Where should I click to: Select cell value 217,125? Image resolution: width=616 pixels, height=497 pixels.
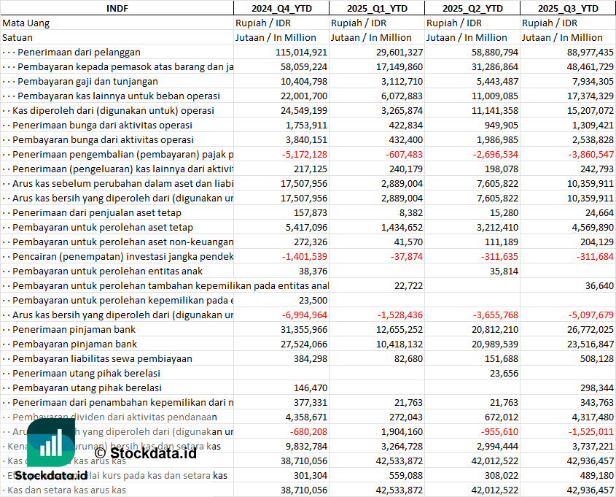click(311, 169)
